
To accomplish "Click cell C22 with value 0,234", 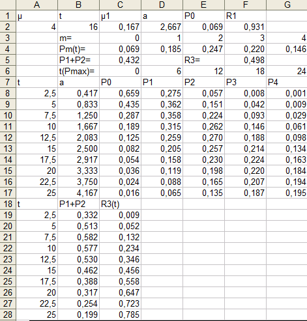I will point(120,248).
